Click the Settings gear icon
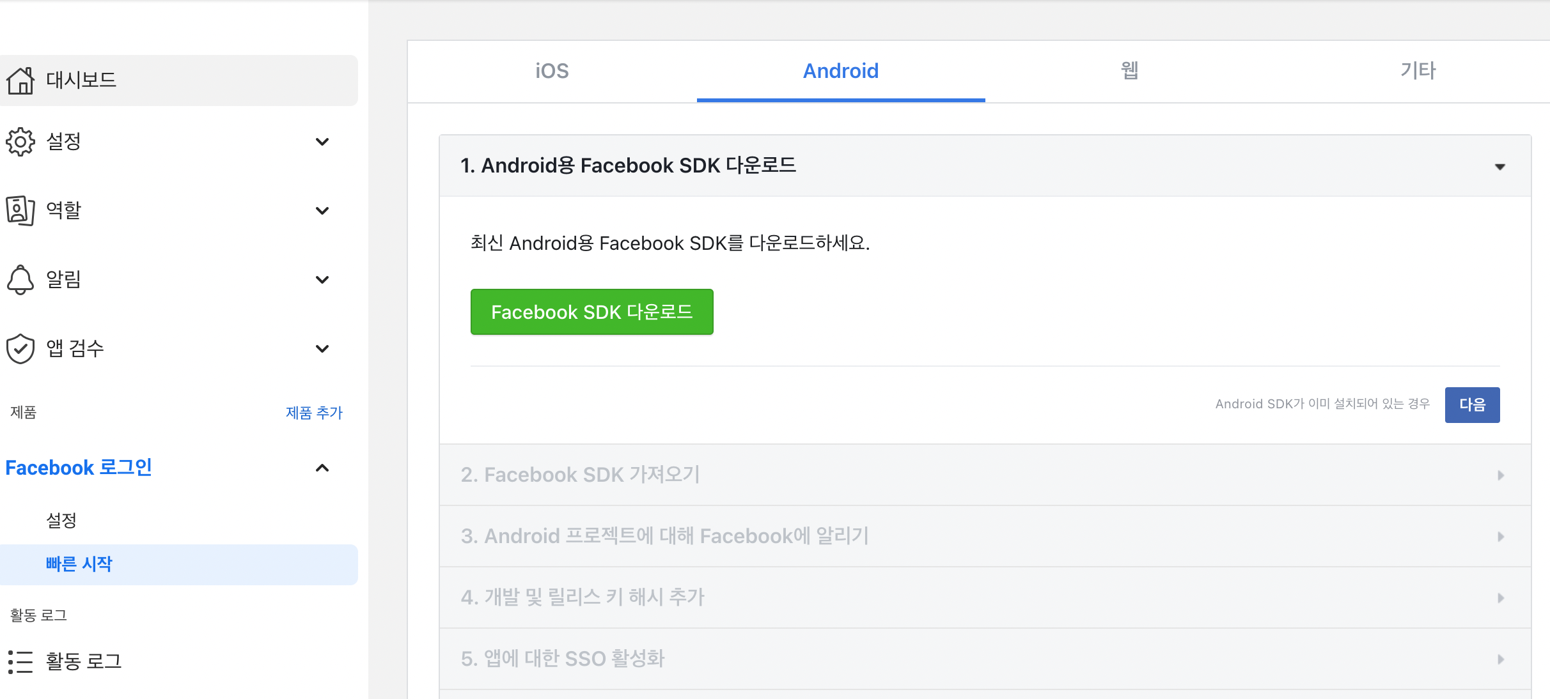This screenshot has width=1550, height=699. (20, 141)
